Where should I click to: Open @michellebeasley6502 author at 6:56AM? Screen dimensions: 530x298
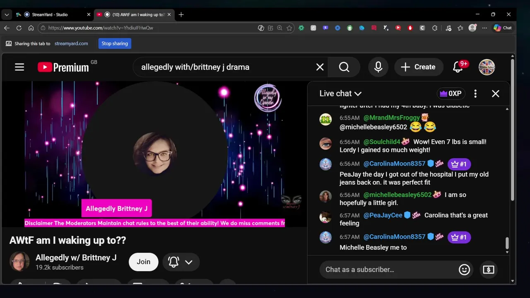(x=397, y=195)
